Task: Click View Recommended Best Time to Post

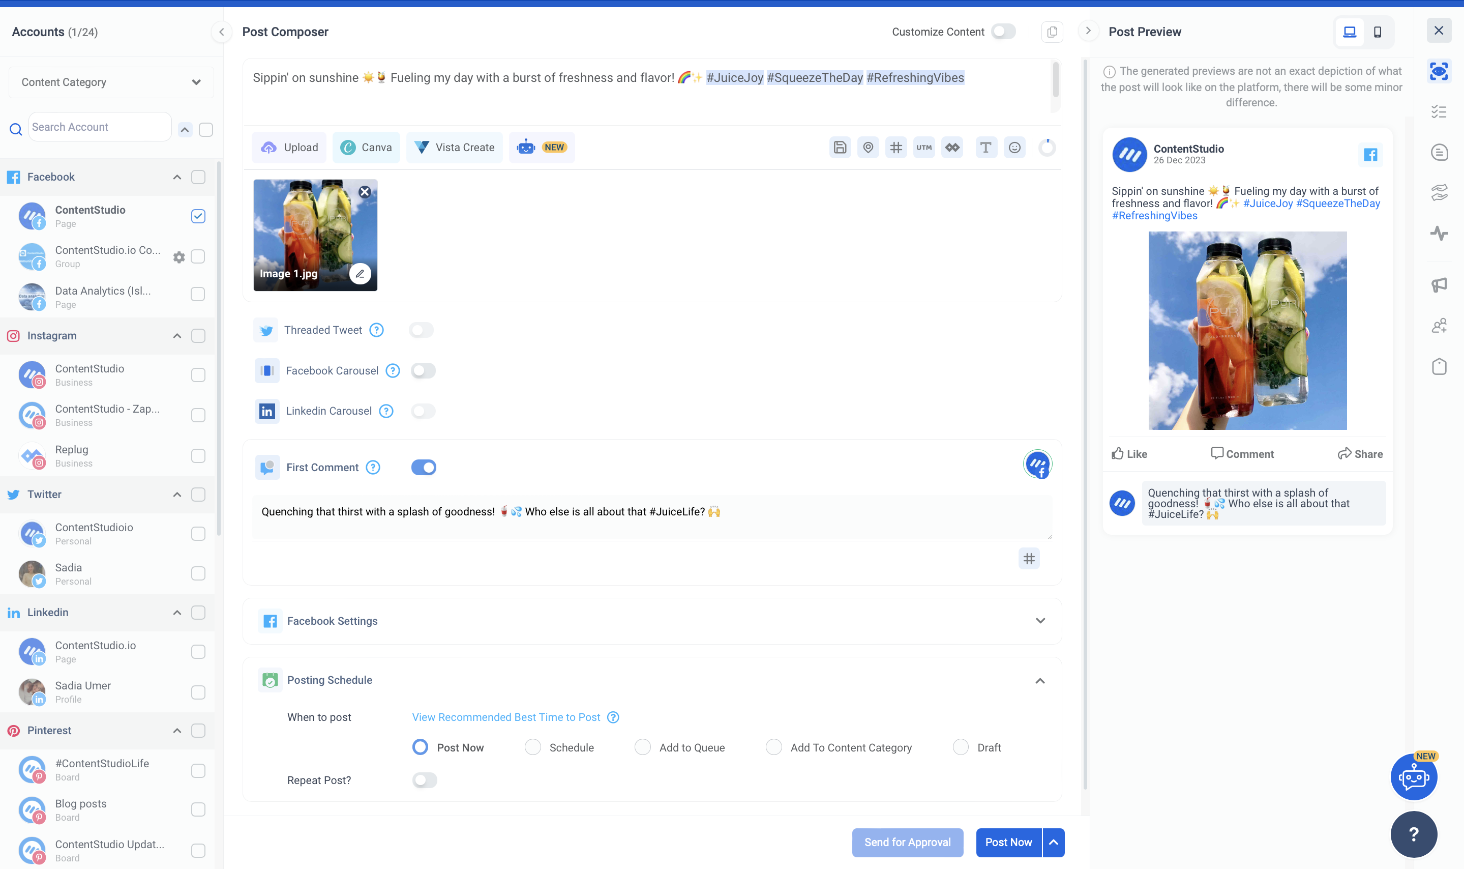Action: click(506, 717)
